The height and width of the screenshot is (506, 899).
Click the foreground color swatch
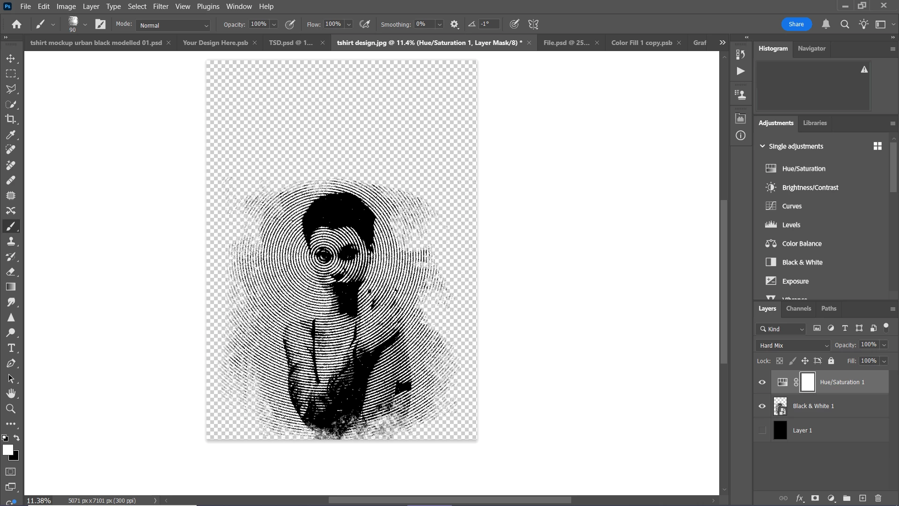tap(7, 449)
